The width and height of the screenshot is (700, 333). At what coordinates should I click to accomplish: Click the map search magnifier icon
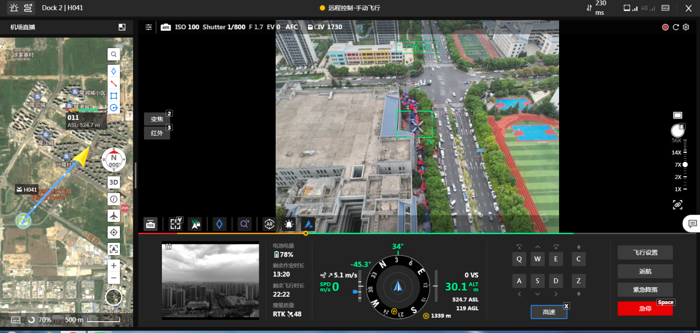click(114, 54)
